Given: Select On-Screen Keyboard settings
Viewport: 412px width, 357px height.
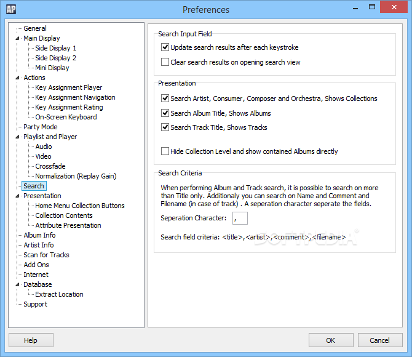Looking at the screenshot, I should click(66, 117).
